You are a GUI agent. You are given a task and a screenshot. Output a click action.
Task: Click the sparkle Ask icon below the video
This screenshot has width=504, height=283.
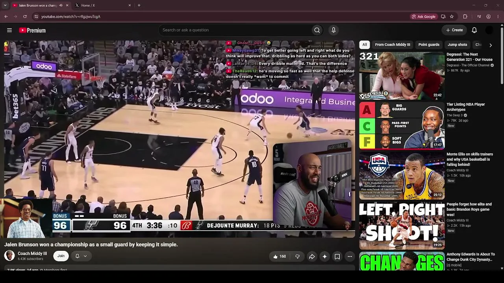[x=324, y=257]
